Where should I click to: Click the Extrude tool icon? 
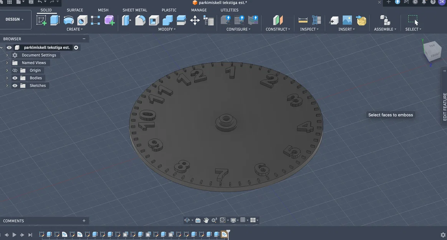tap(55, 20)
